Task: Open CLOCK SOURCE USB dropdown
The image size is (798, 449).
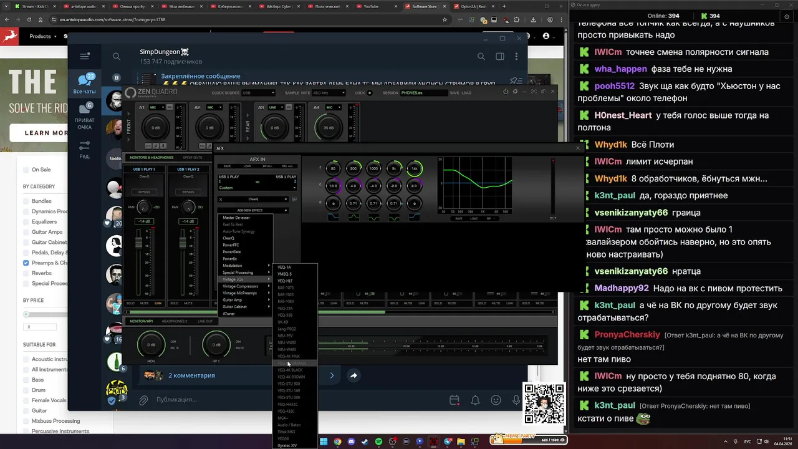Action: [259, 93]
